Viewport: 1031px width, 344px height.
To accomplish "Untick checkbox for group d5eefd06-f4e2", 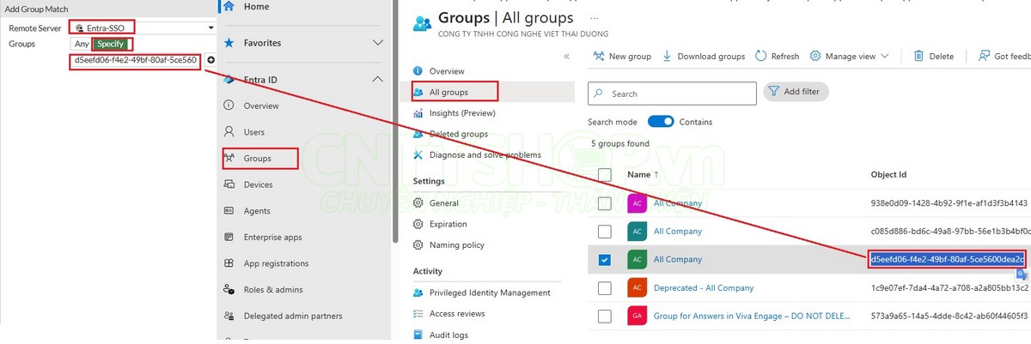I will point(605,259).
